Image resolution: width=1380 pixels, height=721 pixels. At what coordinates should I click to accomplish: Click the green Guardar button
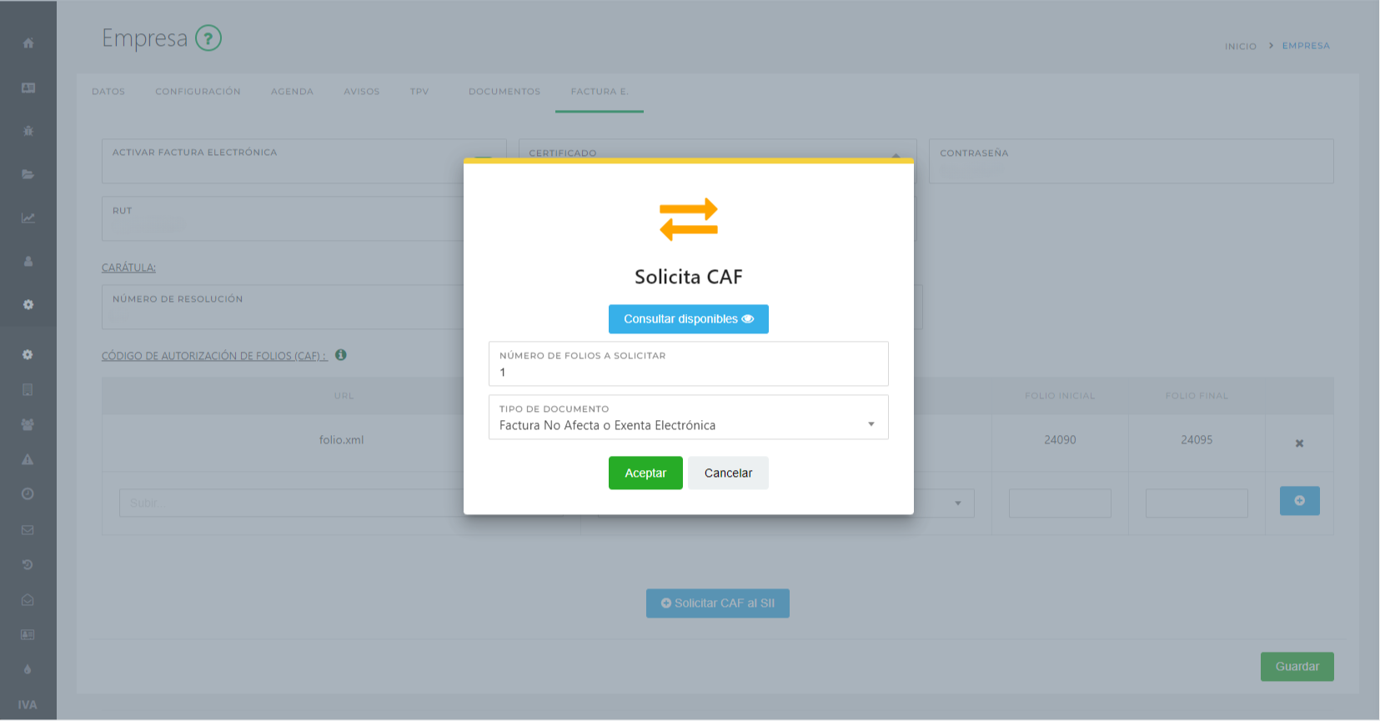(1297, 667)
